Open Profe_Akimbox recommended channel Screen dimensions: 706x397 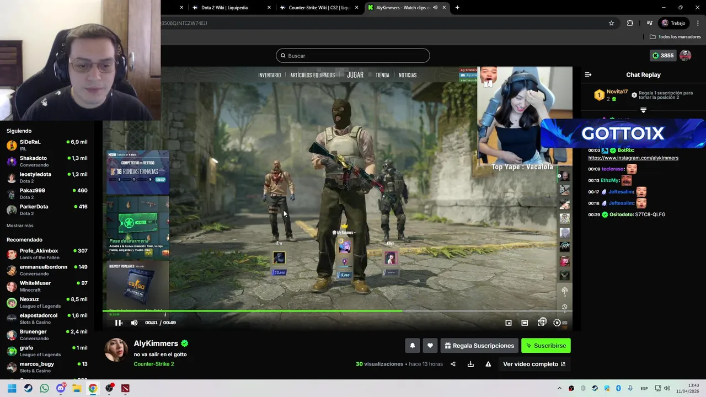click(x=47, y=254)
